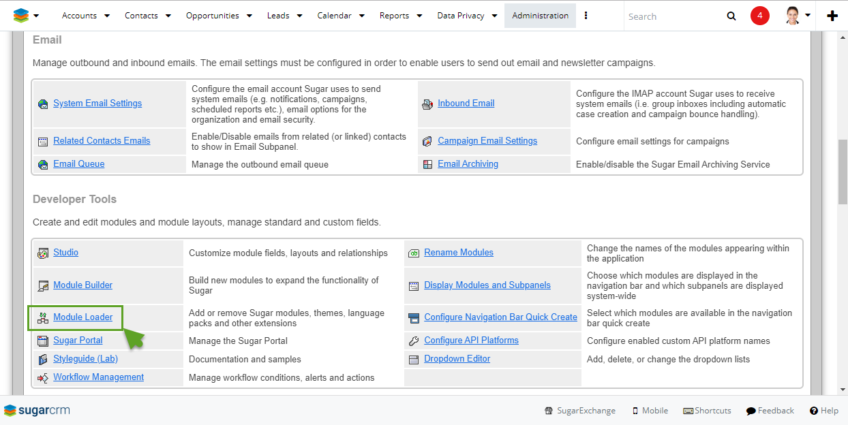This screenshot has width=848, height=425.
Task: Open the Mobile footer link
Action: (x=650, y=411)
